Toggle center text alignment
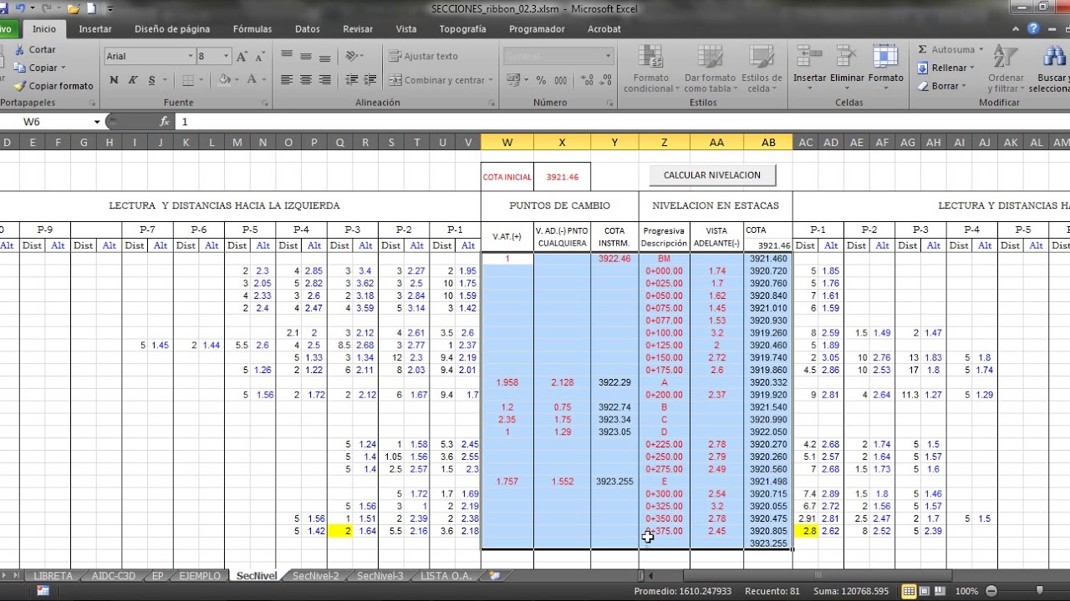This screenshot has width=1070, height=601. pos(305,80)
